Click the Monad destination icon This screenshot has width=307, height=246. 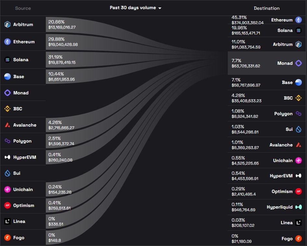(x=298, y=63)
